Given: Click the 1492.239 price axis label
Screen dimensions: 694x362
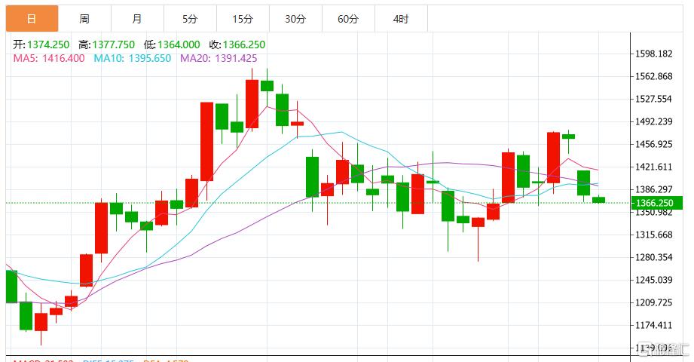Looking at the screenshot, I should tap(654, 121).
